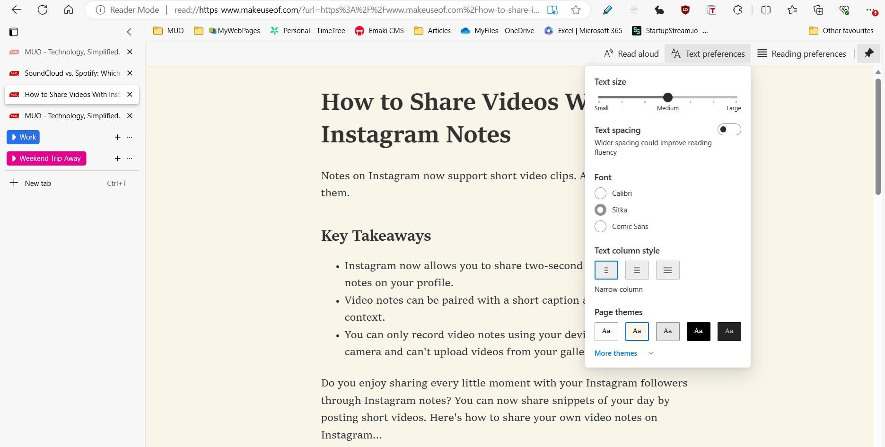
Task: Open the Emaki CMS bookmark
Action: (379, 30)
